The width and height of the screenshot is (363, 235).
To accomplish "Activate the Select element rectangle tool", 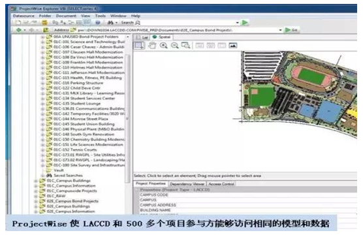I will (139, 46).
